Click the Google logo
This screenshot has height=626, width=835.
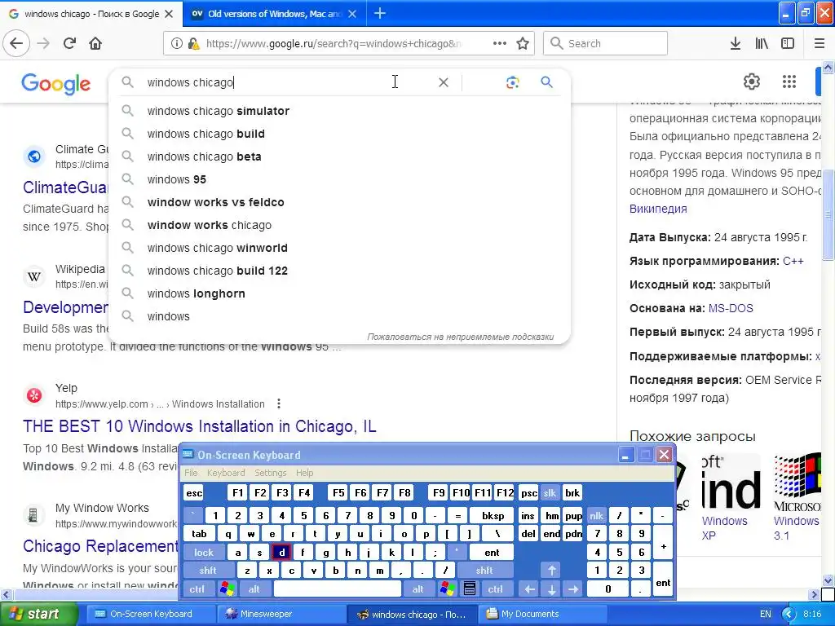coord(56,84)
